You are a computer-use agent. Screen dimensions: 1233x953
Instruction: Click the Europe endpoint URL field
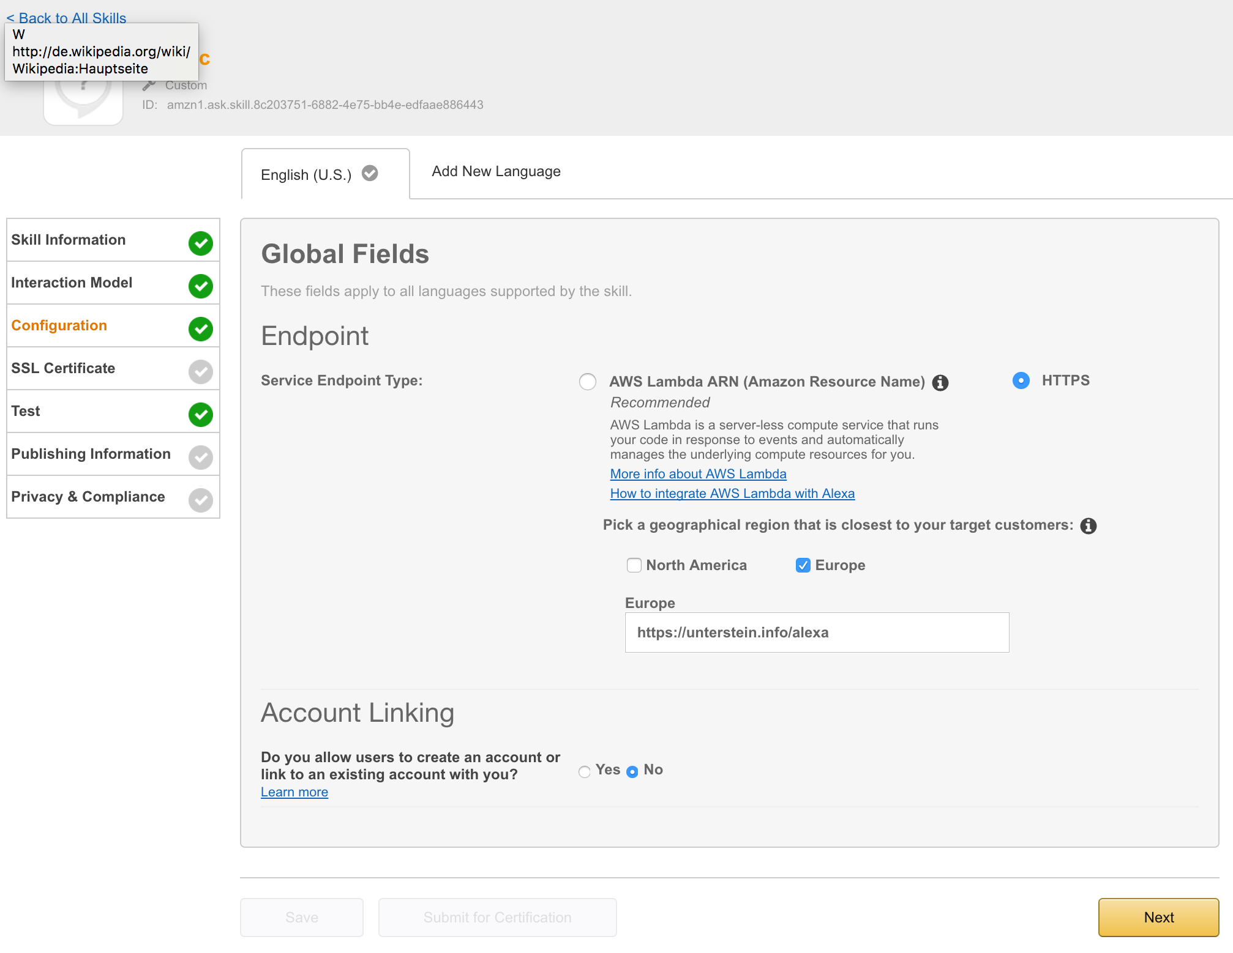[817, 632]
